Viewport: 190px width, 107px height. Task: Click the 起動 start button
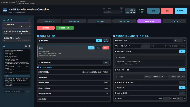[x=153, y=11]
